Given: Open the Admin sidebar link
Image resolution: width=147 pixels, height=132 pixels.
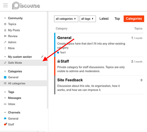Looking at the screenshot, I should [12, 42].
